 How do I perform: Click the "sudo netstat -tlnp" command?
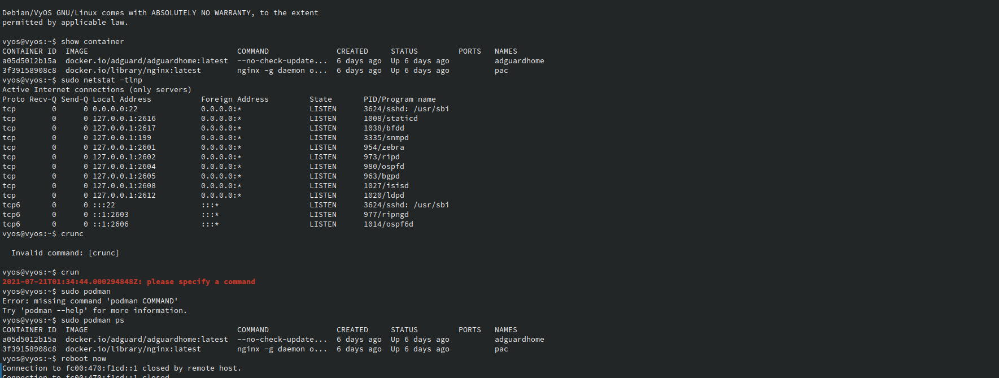pos(102,80)
